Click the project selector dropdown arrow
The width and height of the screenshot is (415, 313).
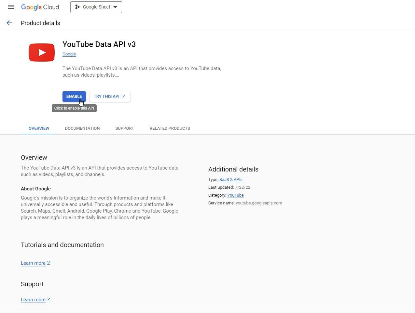coord(116,7)
